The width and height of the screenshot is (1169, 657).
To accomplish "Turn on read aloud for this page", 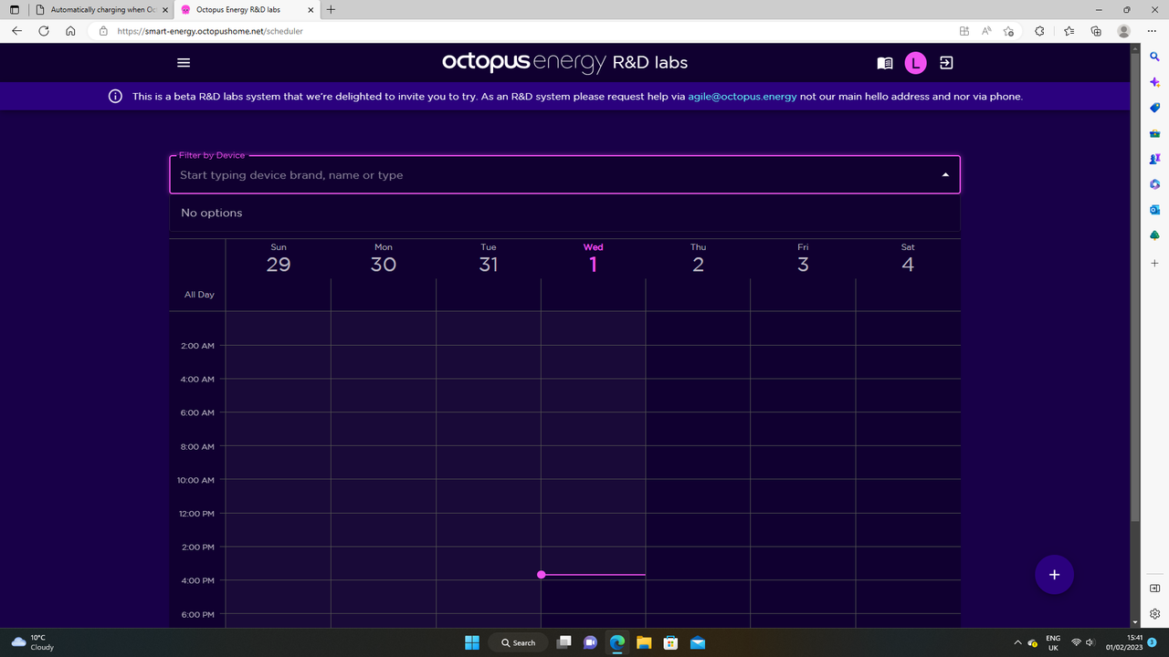I will (986, 31).
